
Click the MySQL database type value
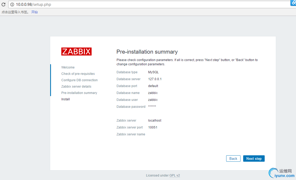pos(153,72)
